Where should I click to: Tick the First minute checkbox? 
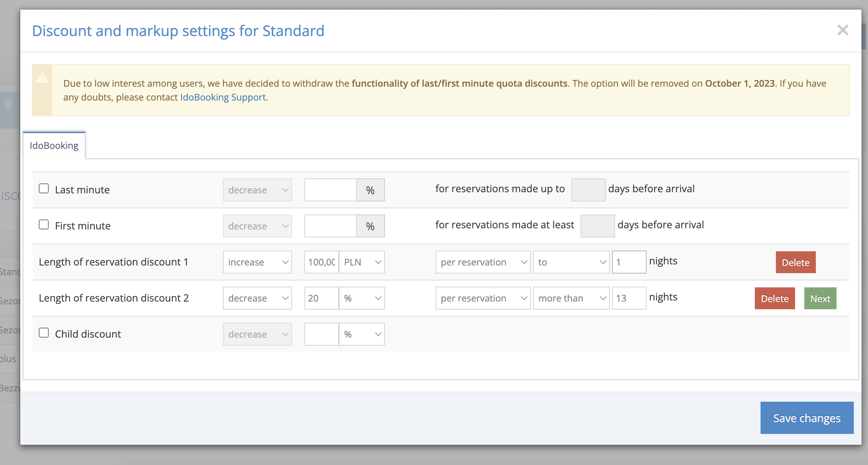44,225
